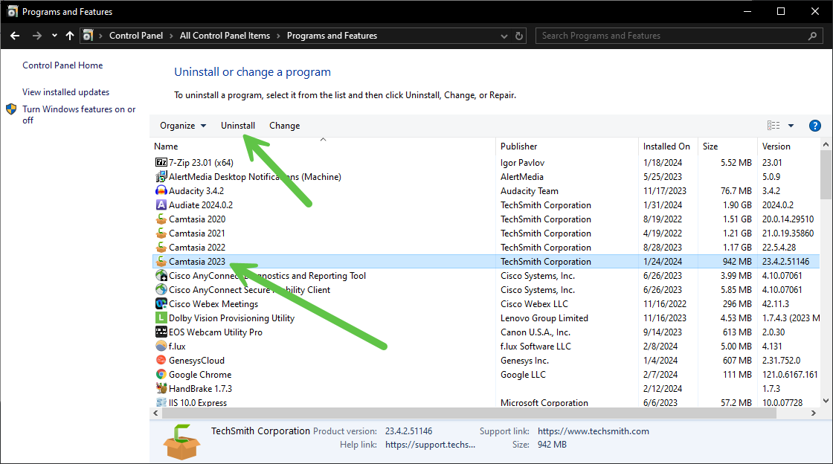Click Change in the toolbar

(284, 126)
